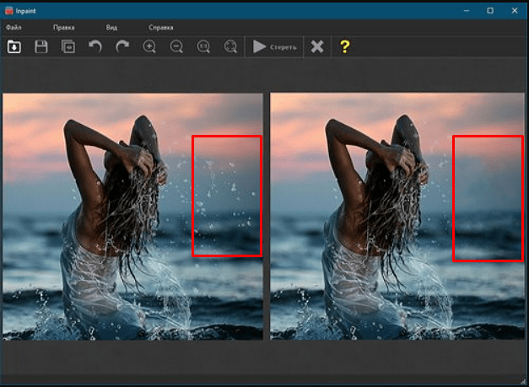Undo the last action
The image size is (529, 387).
pyautogui.click(x=95, y=47)
